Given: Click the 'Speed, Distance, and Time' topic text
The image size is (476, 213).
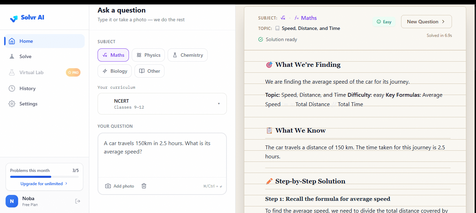Looking at the screenshot, I should 311,28.
